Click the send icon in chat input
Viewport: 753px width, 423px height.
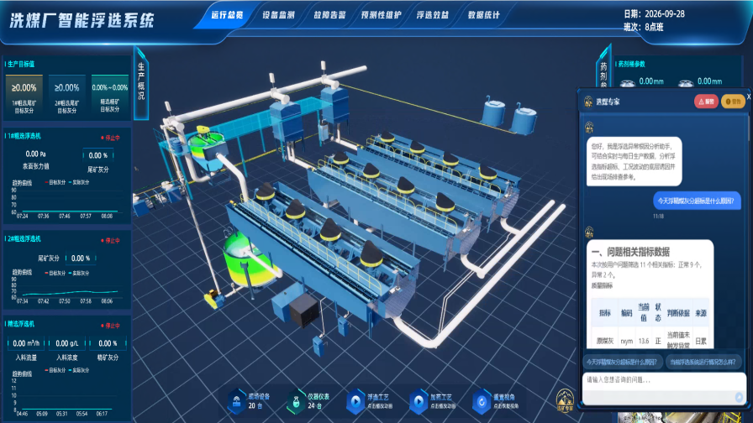pos(739,397)
